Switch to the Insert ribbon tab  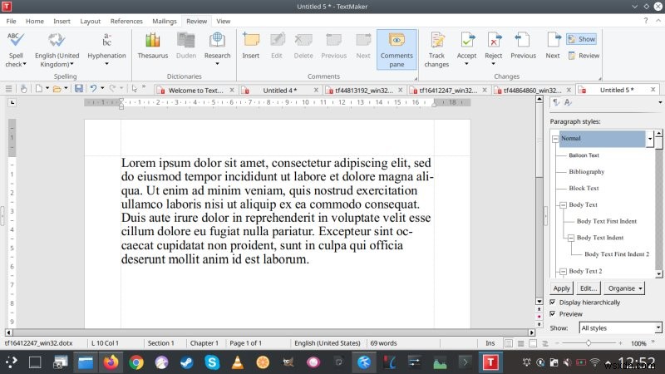click(62, 22)
